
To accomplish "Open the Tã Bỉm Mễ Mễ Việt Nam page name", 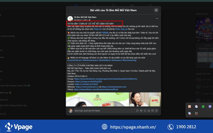I will (x=85, y=17).
